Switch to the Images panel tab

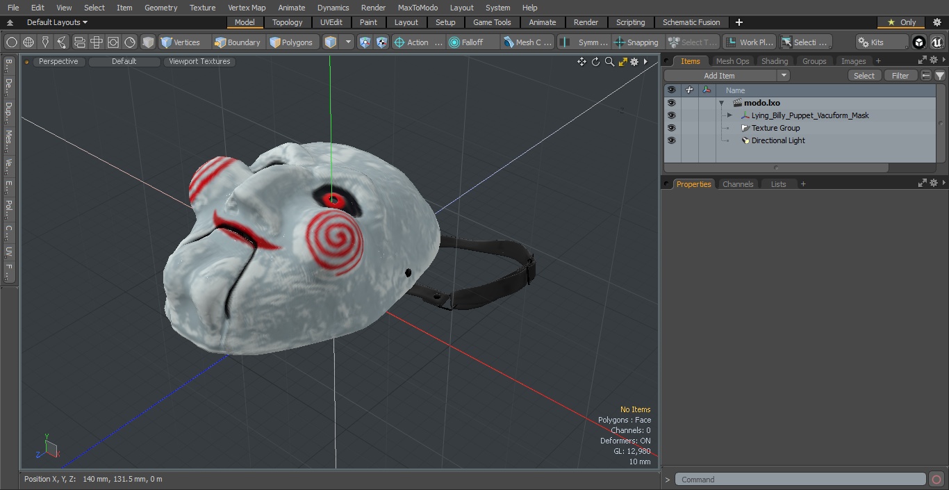coord(853,61)
